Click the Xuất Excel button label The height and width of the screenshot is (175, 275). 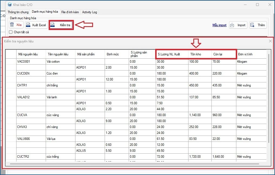(x=39, y=25)
